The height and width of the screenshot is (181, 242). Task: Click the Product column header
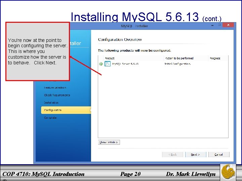(x=110, y=58)
